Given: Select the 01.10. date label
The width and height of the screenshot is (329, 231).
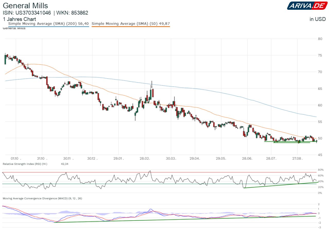Looking at the screenshot, I should coord(16,158).
